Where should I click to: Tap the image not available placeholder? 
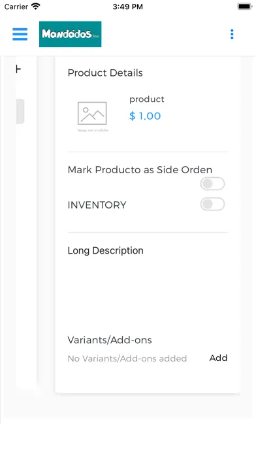(x=93, y=116)
